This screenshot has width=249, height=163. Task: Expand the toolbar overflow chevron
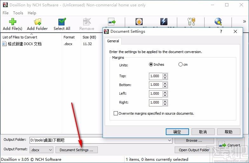245,22
